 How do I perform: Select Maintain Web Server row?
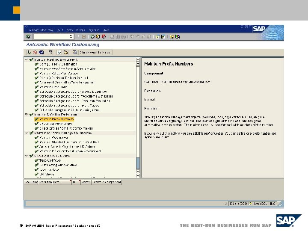(x=51, y=137)
